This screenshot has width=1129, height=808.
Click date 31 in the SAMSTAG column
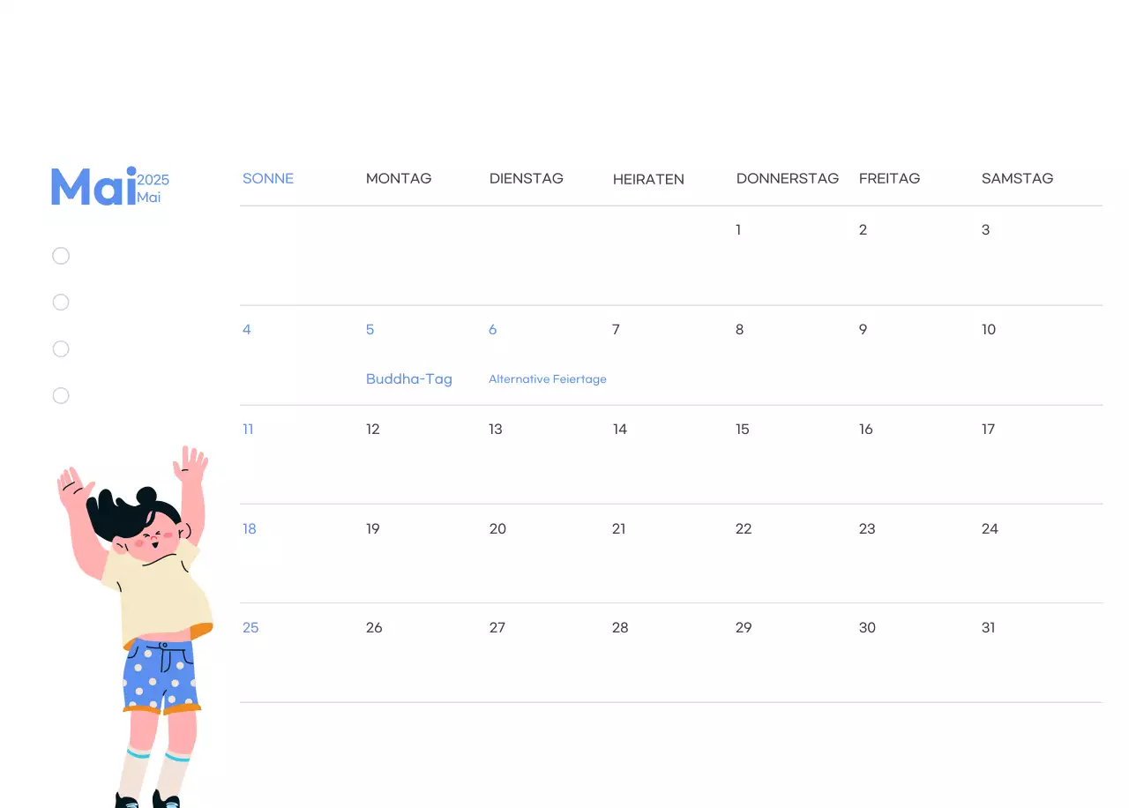point(988,627)
